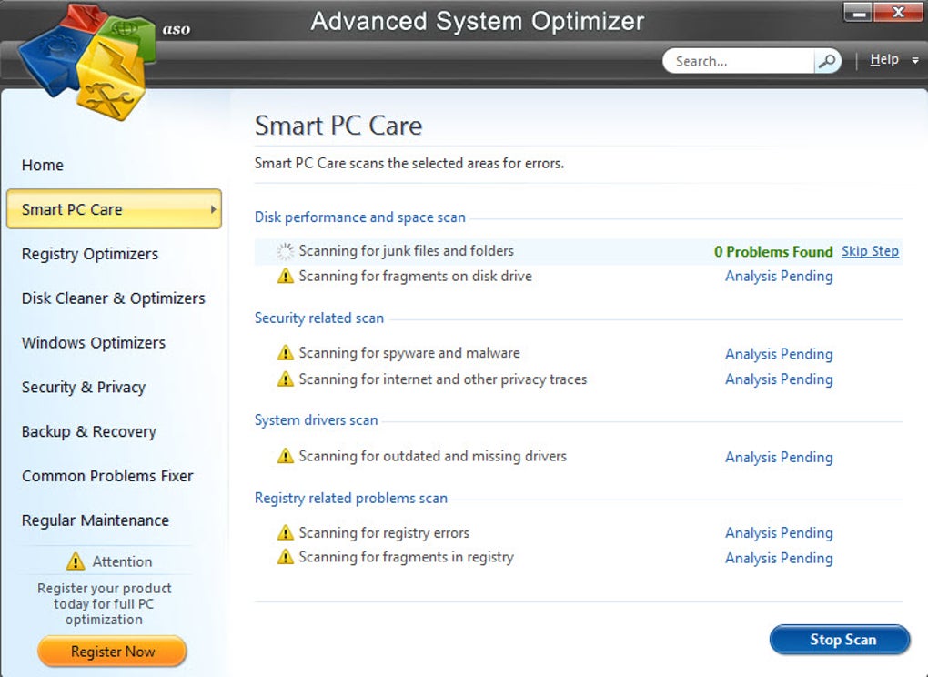Open Windows Optimizers
Viewport: 928px width, 677px height.
tap(94, 343)
